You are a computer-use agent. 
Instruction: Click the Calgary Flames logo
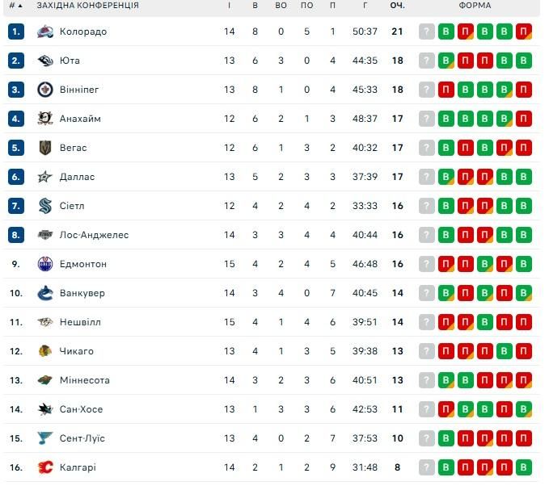coord(45,467)
